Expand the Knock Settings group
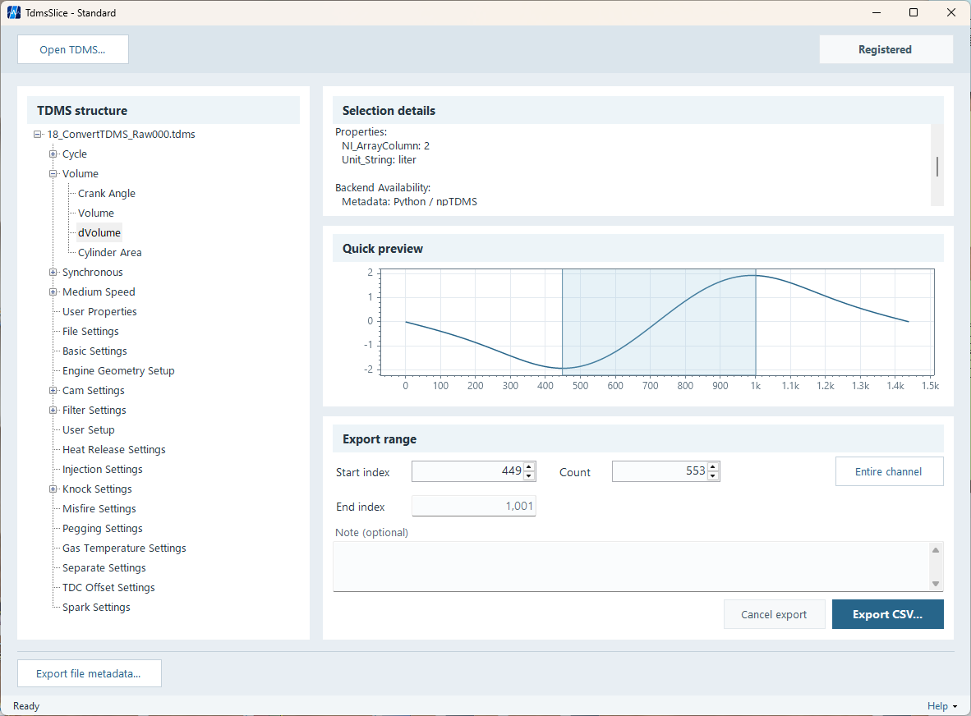 coord(53,489)
